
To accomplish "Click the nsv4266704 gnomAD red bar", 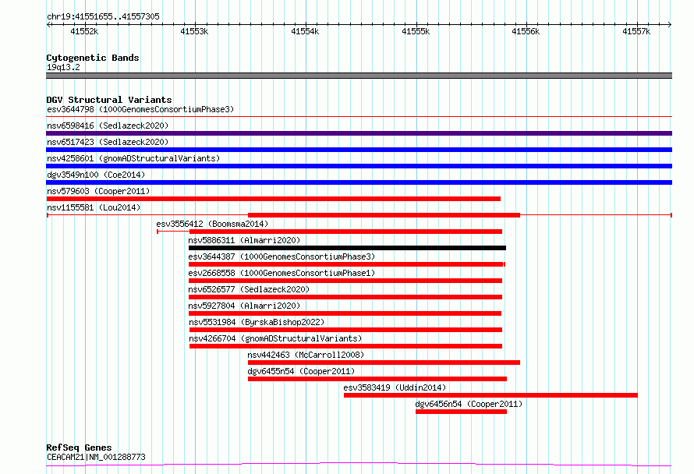I will [345, 346].
